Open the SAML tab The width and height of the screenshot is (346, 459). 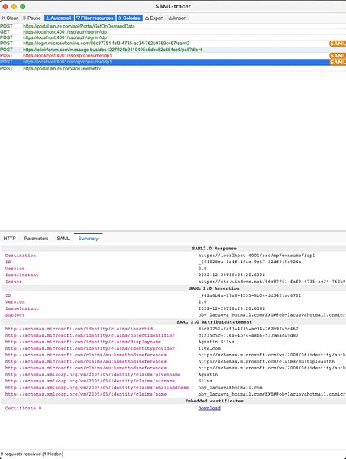click(x=63, y=239)
